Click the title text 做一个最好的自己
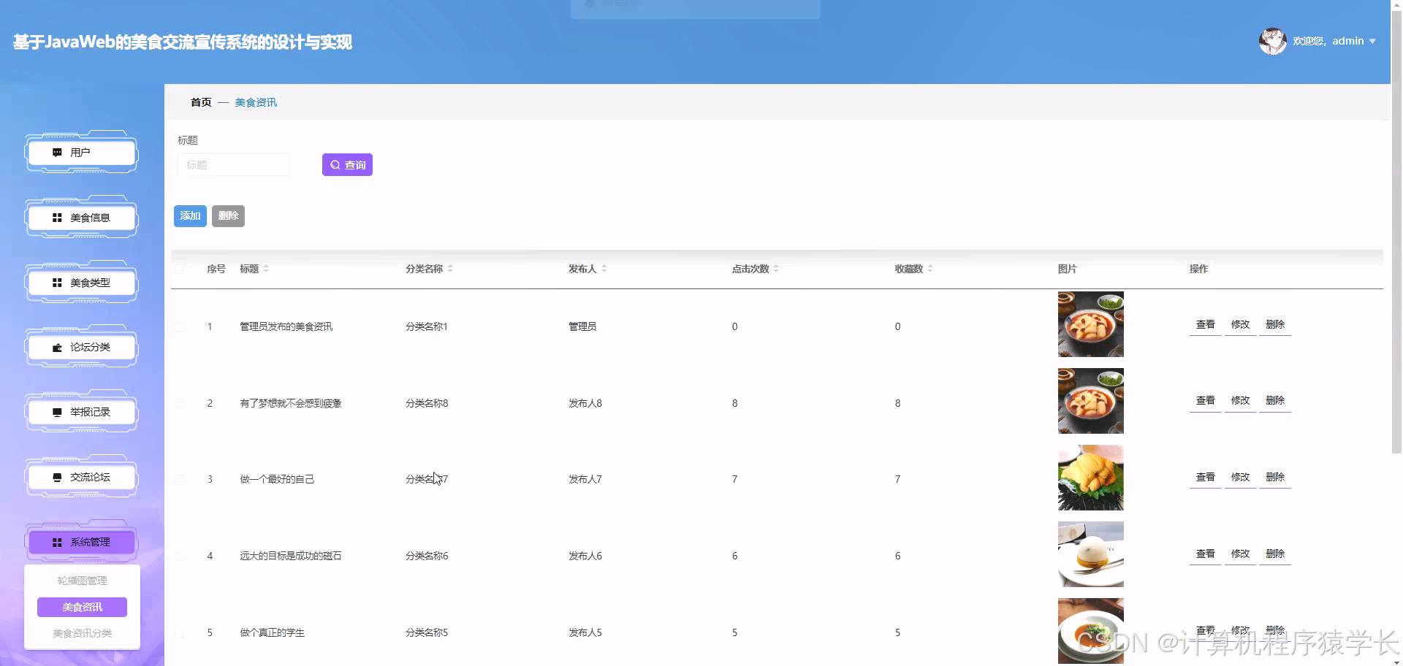 click(x=277, y=480)
